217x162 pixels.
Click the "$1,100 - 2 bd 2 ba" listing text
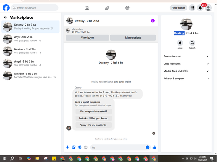(81, 32)
